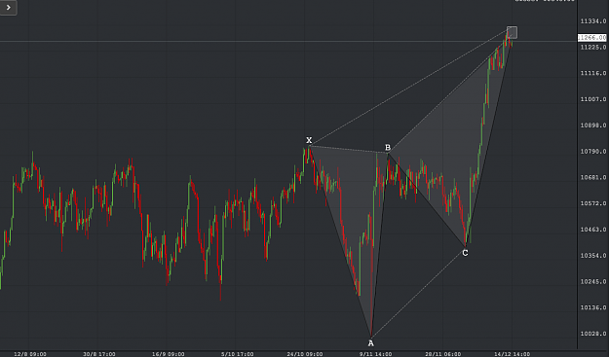The image size is (609, 357).
Task: Click the 11334.0 price axis label
Action: point(593,21)
